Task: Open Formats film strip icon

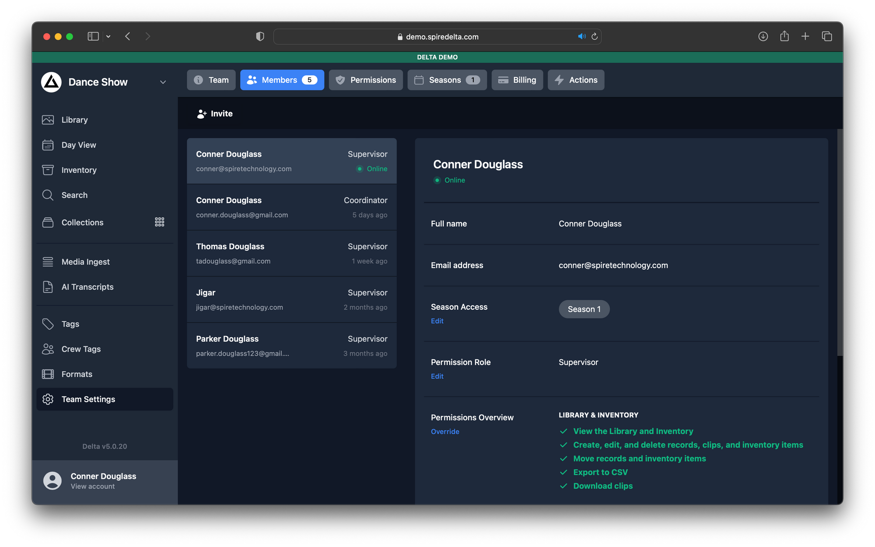Action: 48,374
